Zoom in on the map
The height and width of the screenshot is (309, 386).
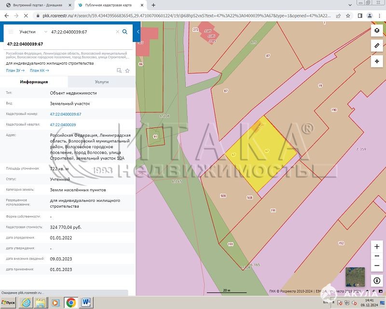[x=377, y=247]
